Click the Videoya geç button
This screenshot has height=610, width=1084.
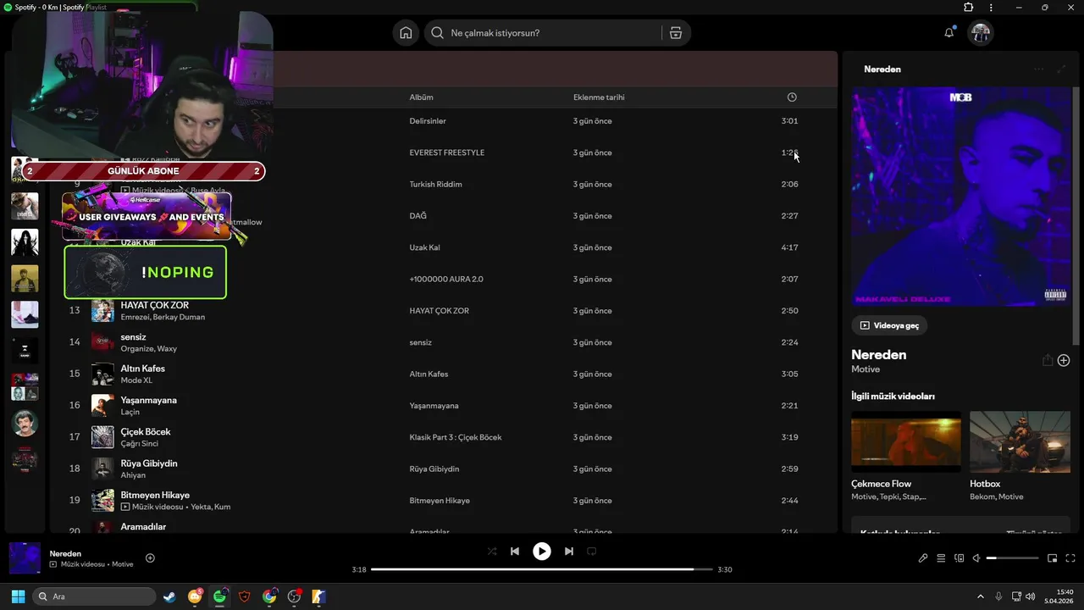point(889,325)
